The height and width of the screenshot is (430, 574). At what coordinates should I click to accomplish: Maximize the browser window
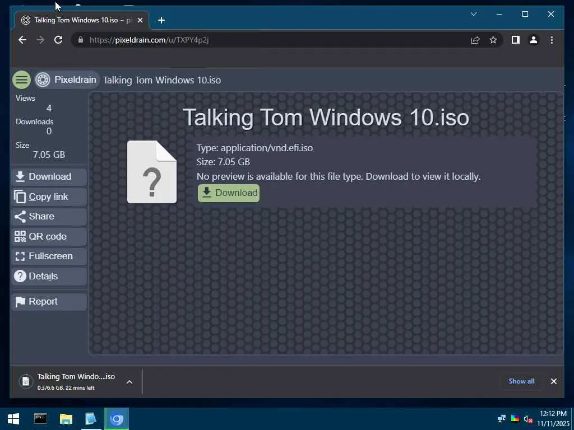click(525, 14)
